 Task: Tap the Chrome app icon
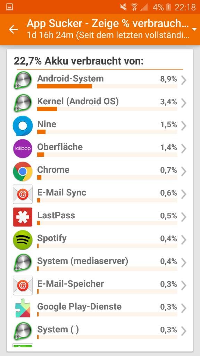pyautogui.click(x=23, y=171)
